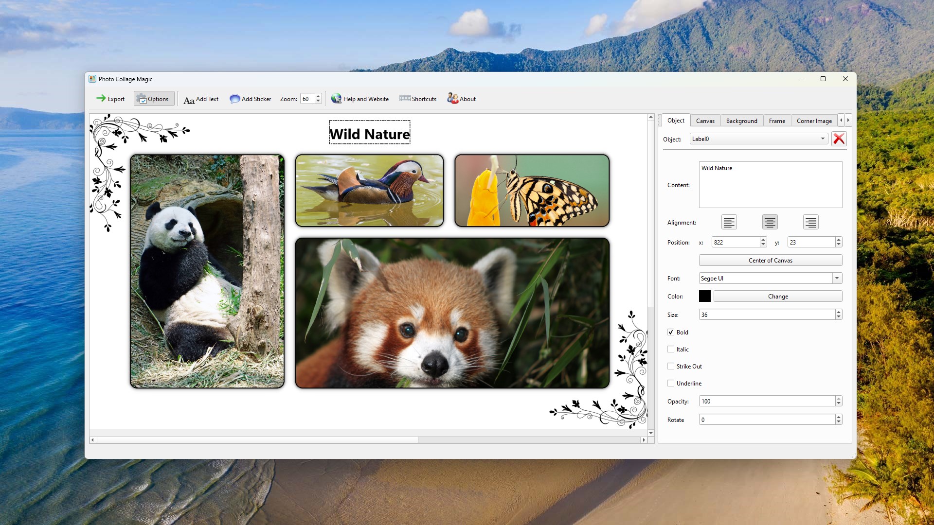The height and width of the screenshot is (525, 934).
Task: Click the Center of Canvas button
Action: pyautogui.click(x=770, y=261)
